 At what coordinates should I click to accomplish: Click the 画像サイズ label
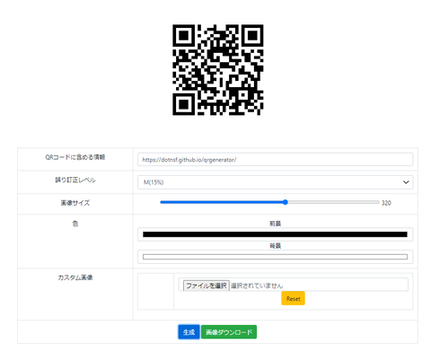coord(75,203)
